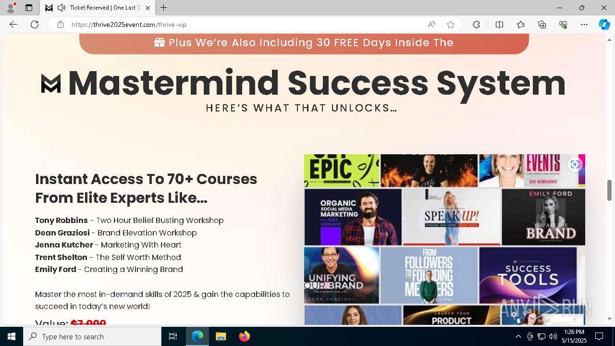The width and height of the screenshot is (615, 346).
Task: Open the notification center icon
Action: (x=599, y=336)
